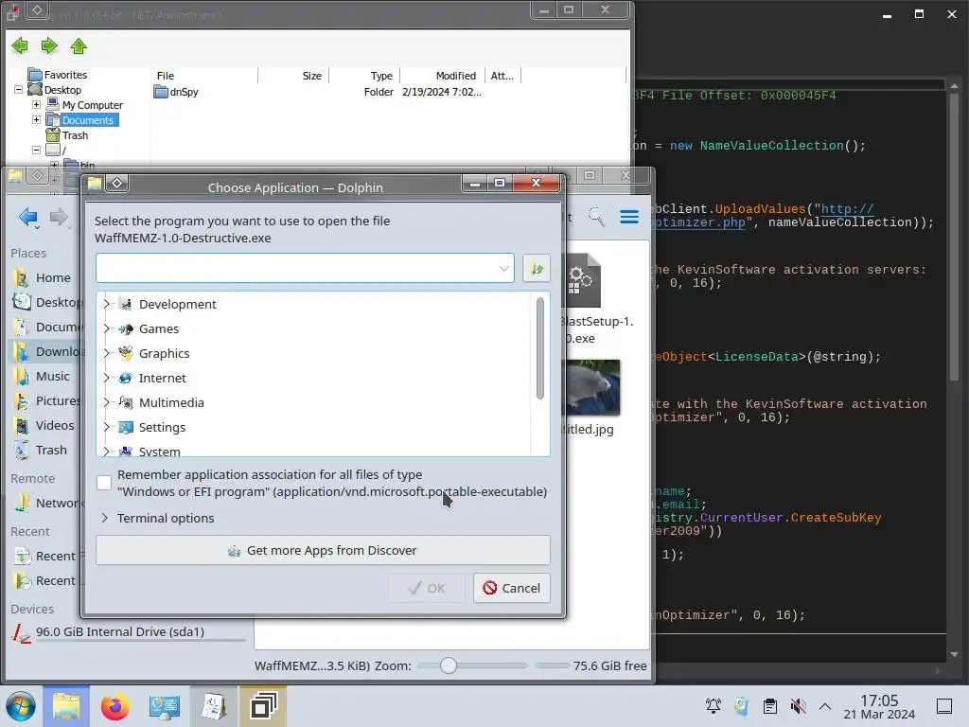Expand the Games category
This screenshot has height=727, width=969.
pyautogui.click(x=106, y=328)
